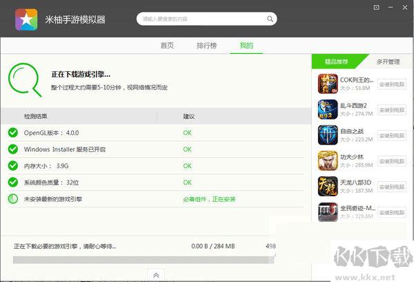The height and width of the screenshot is (282, 414).
Task: Click the 系统颜色质量 green check icon
Action: click(13, 182)
